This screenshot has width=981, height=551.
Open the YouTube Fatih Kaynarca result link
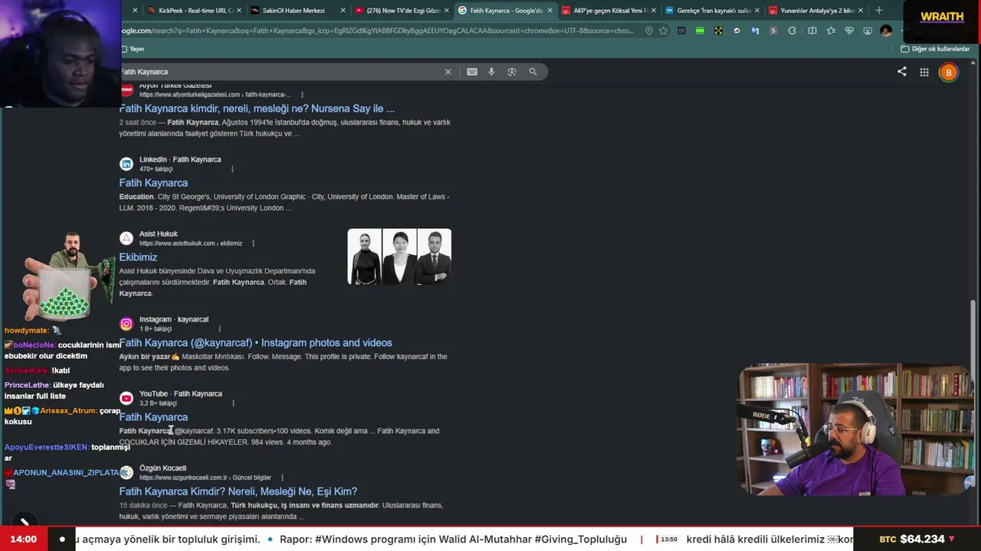pyautogui.click(x=153, y=417)
